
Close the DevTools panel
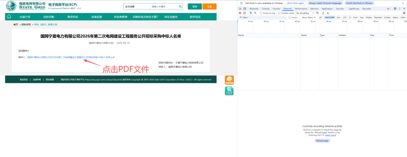[404, 9]
